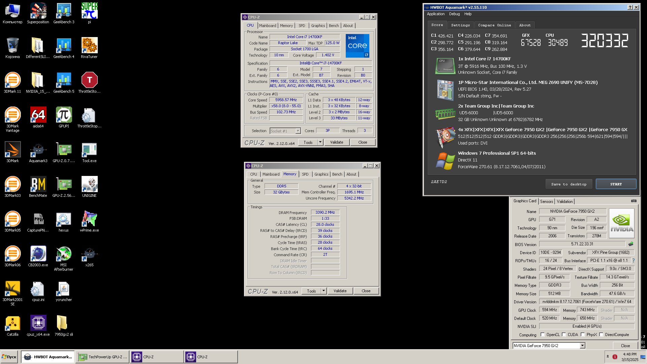Toggle the PhysX checkbox in GPU-Z
Image resolution: width=647 pixels, height=364 pixels.
[583, 335]
